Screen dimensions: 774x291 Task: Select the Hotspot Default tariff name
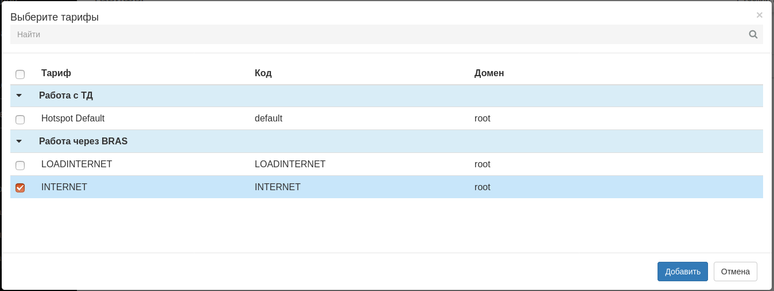pos(73,119)
